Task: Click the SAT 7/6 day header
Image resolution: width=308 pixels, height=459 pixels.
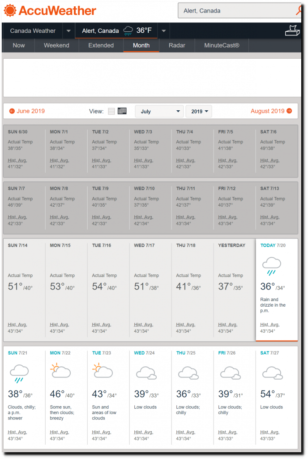Action: 268,132
